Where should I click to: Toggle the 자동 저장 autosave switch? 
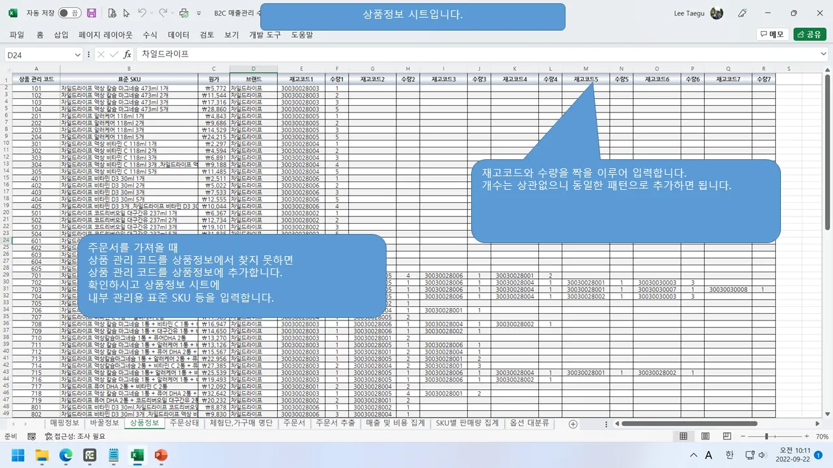(x=69, y=13)
